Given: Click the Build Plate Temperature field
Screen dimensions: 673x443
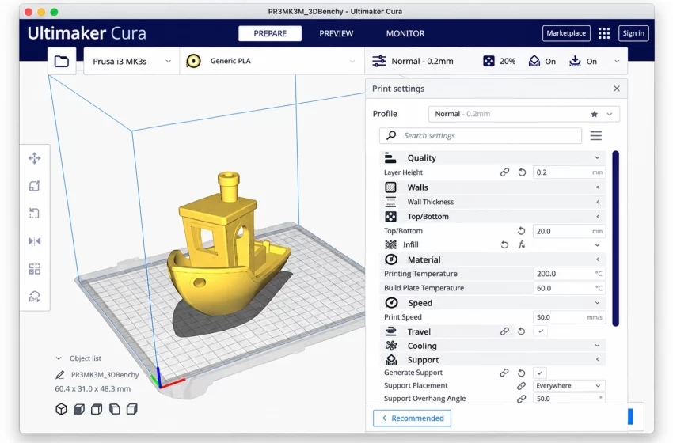Looking at the screenshot, I should coord(569,288).
